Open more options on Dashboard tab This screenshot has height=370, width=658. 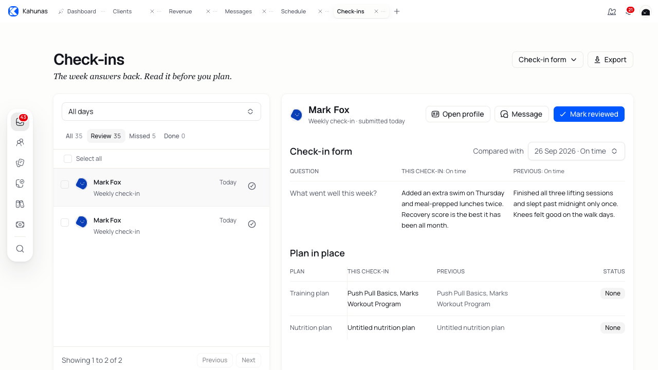click(x=103, y=11)
